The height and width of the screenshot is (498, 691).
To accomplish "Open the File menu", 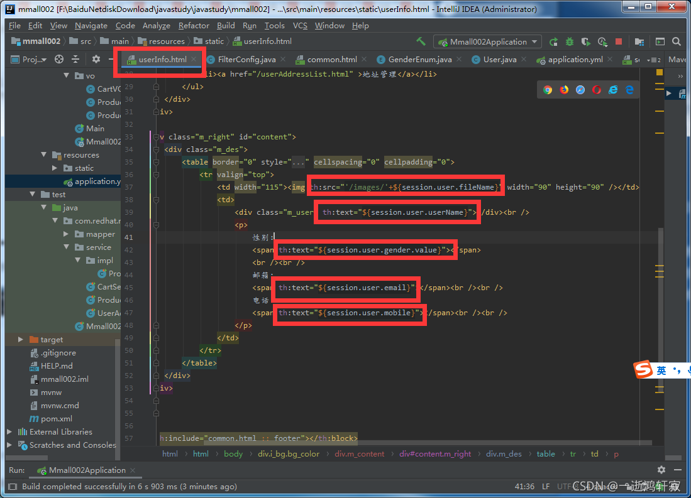I will pos(14,26).
